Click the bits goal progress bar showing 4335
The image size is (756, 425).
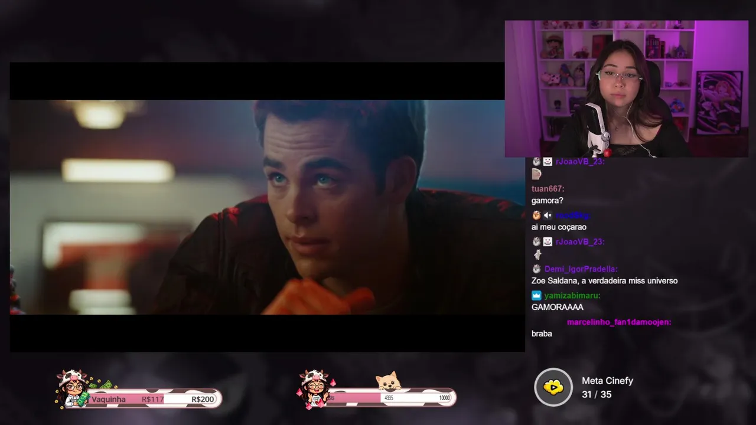coord(390,398)
